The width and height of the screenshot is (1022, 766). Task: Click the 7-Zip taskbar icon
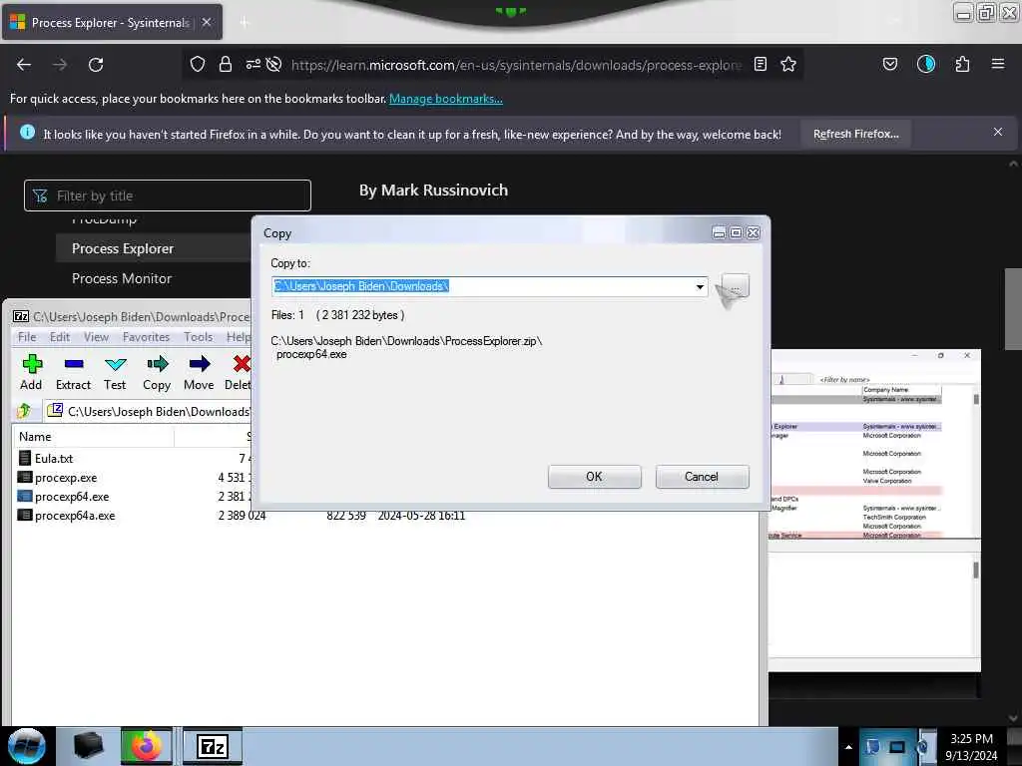[213, 746]
